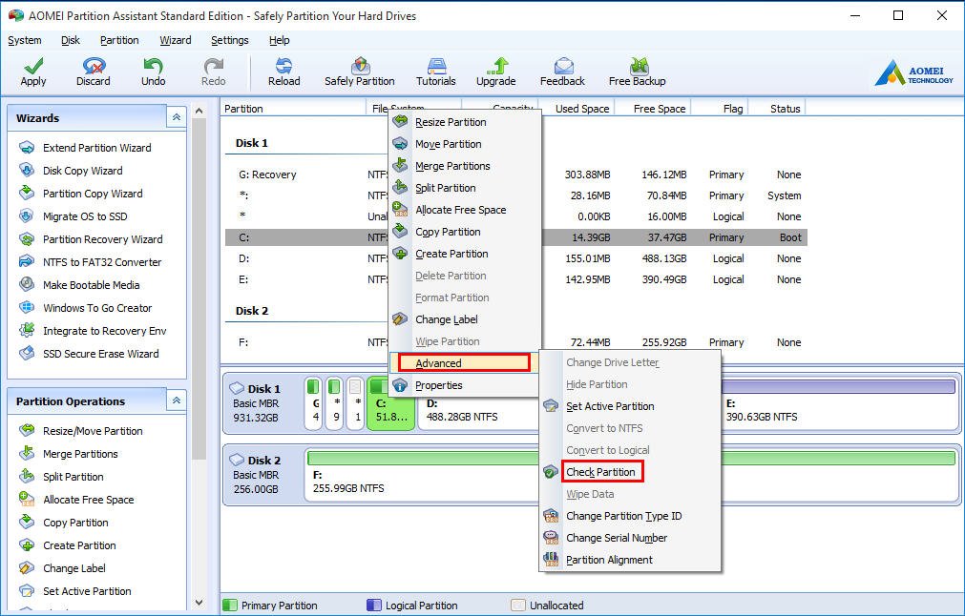
Task: Launch the Free Backup tool
Action: (636, 71)
